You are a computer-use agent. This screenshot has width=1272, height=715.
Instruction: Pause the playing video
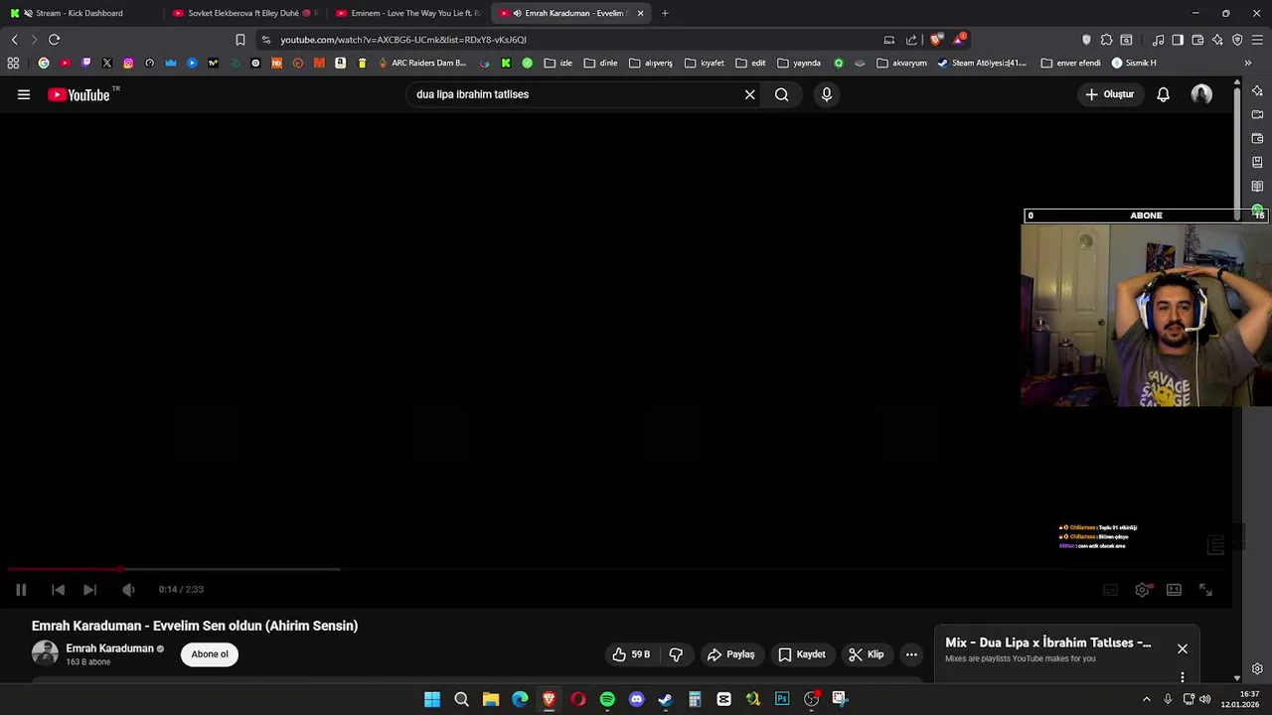[21, 589]
